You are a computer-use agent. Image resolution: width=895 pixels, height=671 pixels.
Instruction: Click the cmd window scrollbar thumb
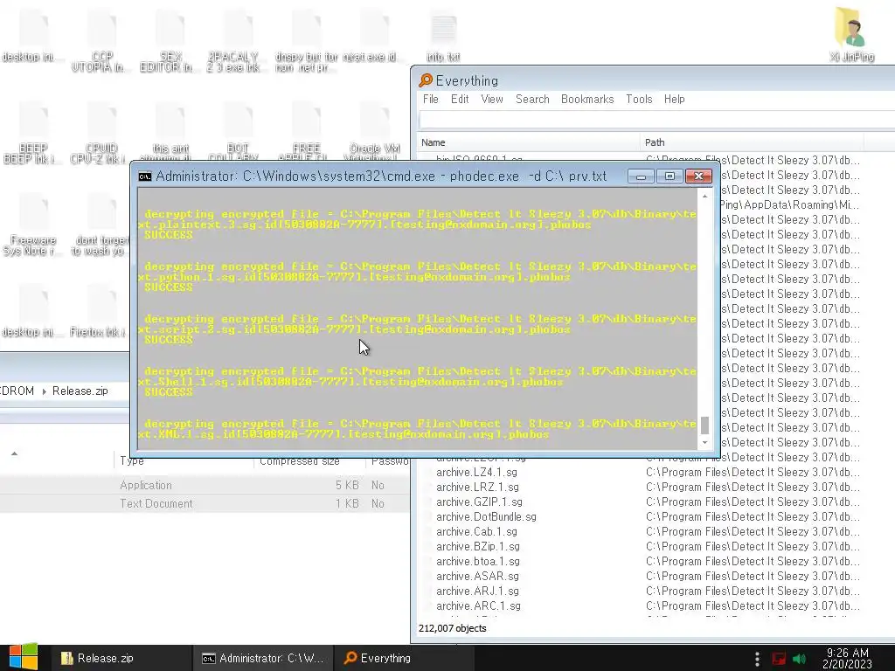click(x=705, y=425)
